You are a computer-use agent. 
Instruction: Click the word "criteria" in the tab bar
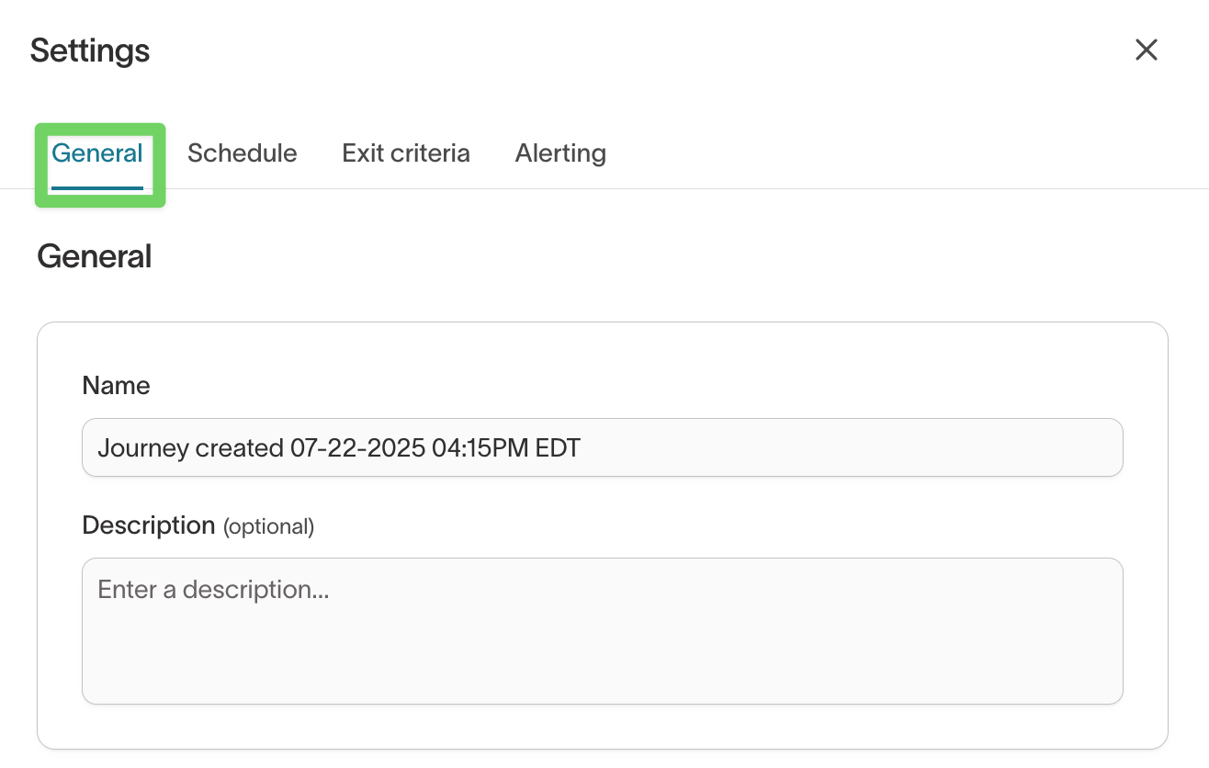428,153
